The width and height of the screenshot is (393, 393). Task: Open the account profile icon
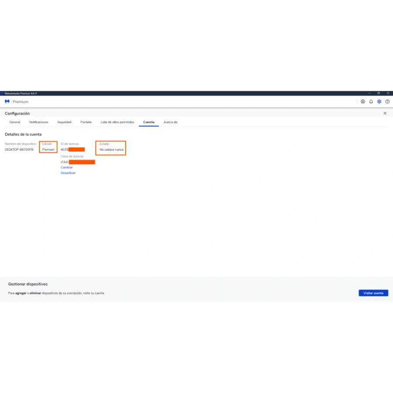[x=362, y=101]
